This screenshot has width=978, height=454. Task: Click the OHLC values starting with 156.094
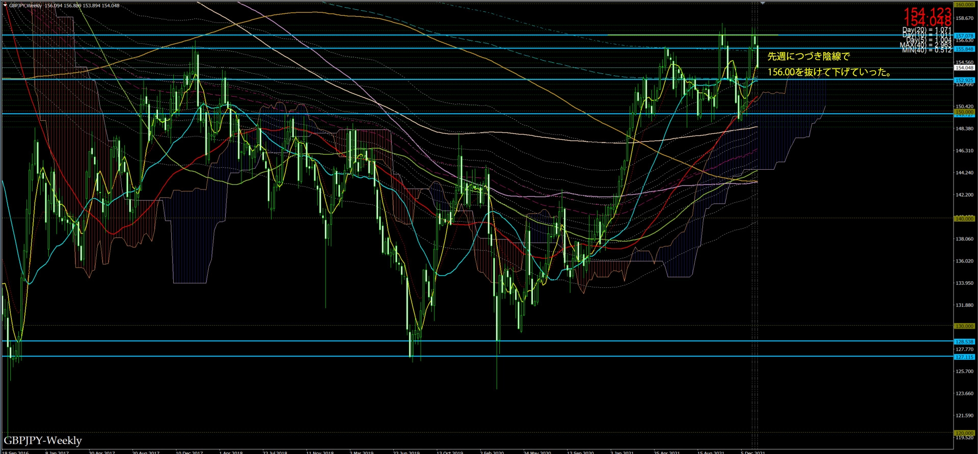[82, 6]
